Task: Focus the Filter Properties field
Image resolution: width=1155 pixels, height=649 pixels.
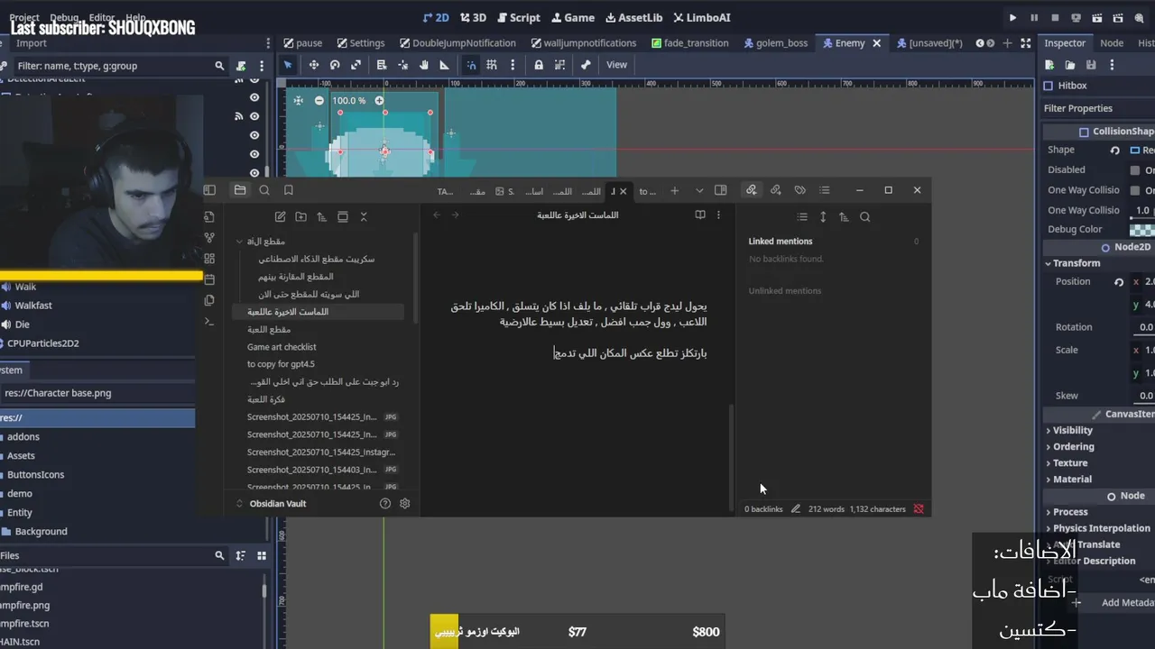Action: point(1098,108)
